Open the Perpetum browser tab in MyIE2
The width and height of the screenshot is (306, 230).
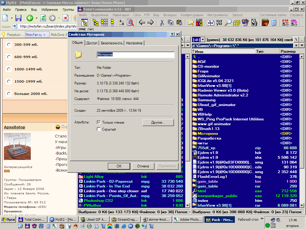tap(13, 35)
